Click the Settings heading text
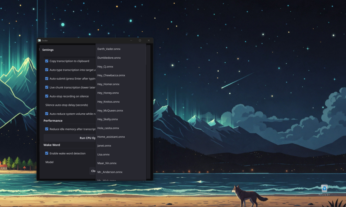346x207 pixels. pyautogui.click(x=48, y=50)
